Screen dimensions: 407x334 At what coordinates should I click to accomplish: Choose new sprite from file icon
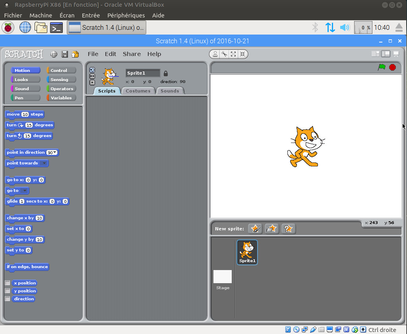pos(271,229)
